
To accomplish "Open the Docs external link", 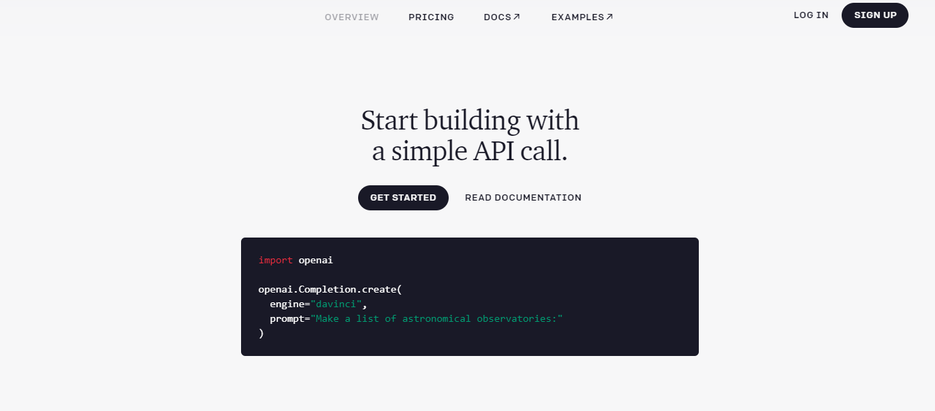I will click(502, 17).
